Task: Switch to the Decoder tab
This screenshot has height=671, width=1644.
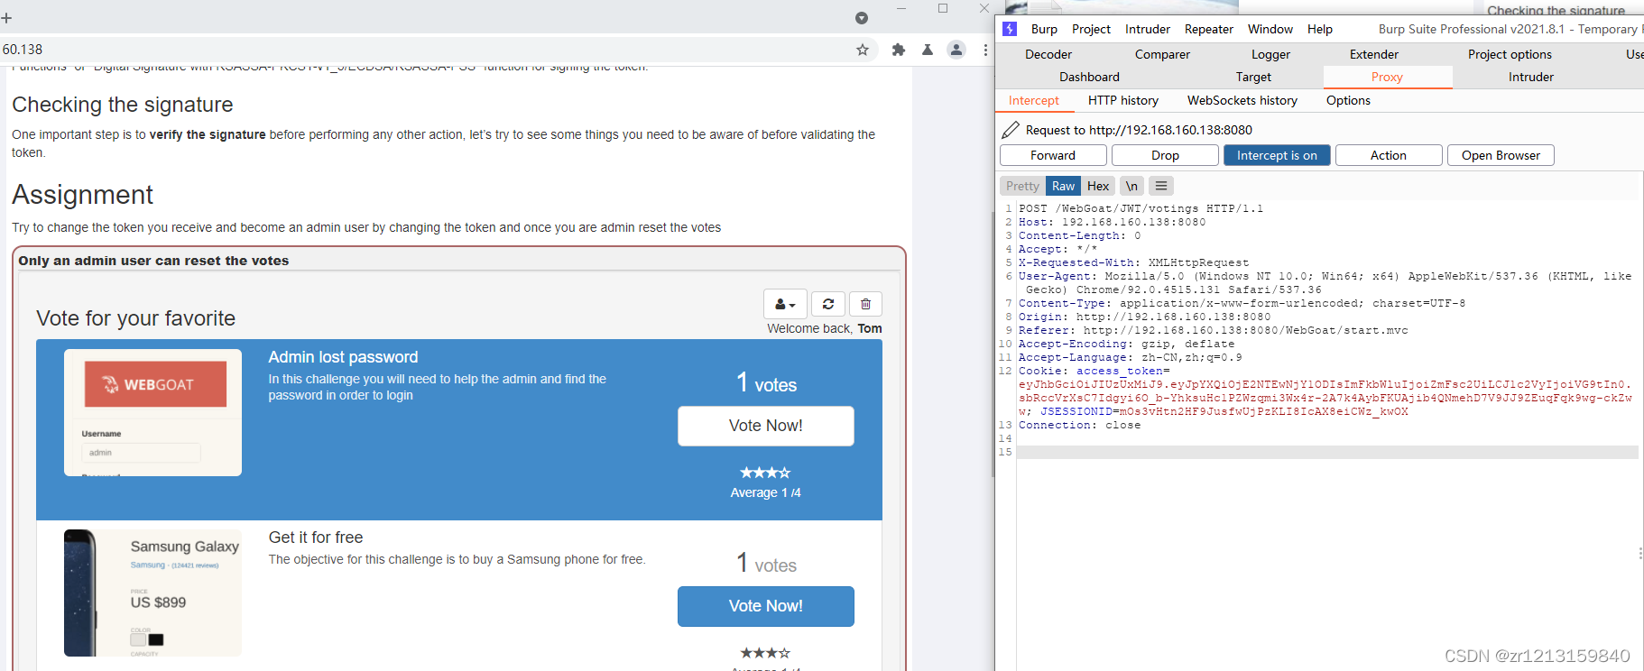Action: [1048, 54]
